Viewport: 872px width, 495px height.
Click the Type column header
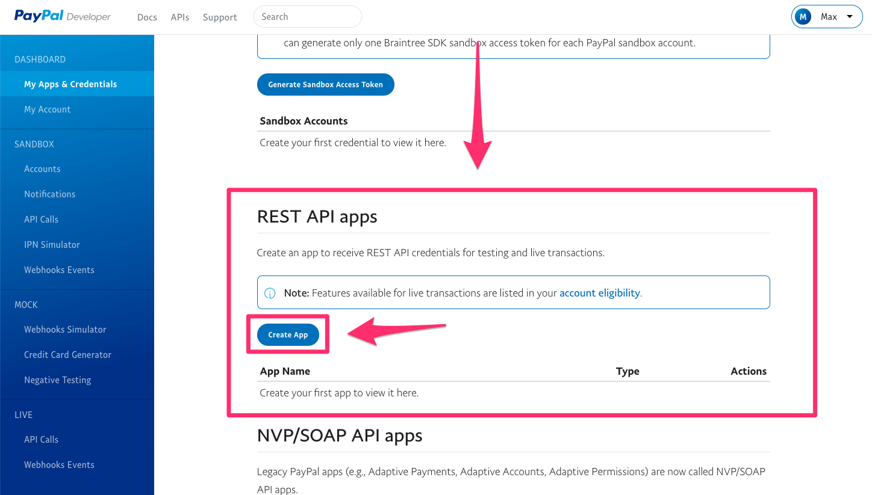pos(628,371)
